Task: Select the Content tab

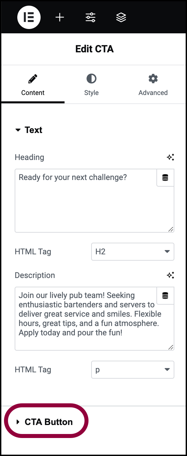Action: tap(33, 85)
